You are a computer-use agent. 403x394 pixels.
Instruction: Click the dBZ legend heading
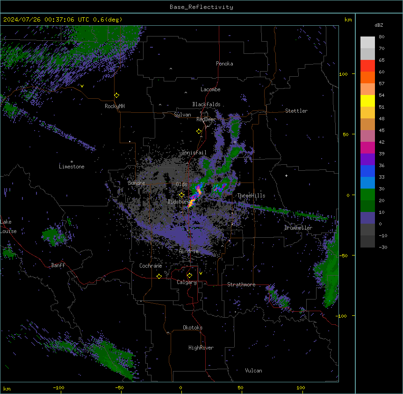379,25
